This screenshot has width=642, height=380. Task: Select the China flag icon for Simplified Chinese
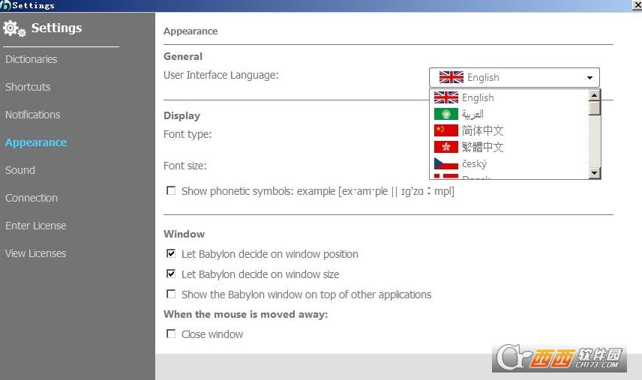tap(446, 130)
